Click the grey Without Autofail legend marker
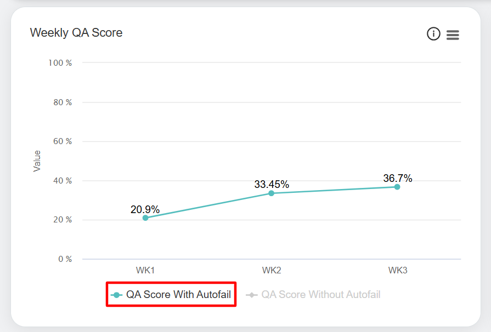The width and height of the screenshot is (491, 332). click(x=251, y=295)
